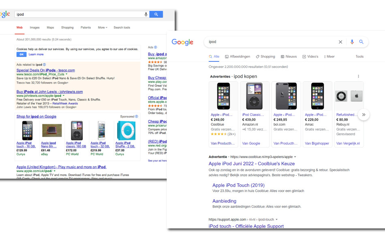Click the Apple iPod touch 16 GB thumbnail from Currys
The image size is (385, 240).
(x=27, y=130)
